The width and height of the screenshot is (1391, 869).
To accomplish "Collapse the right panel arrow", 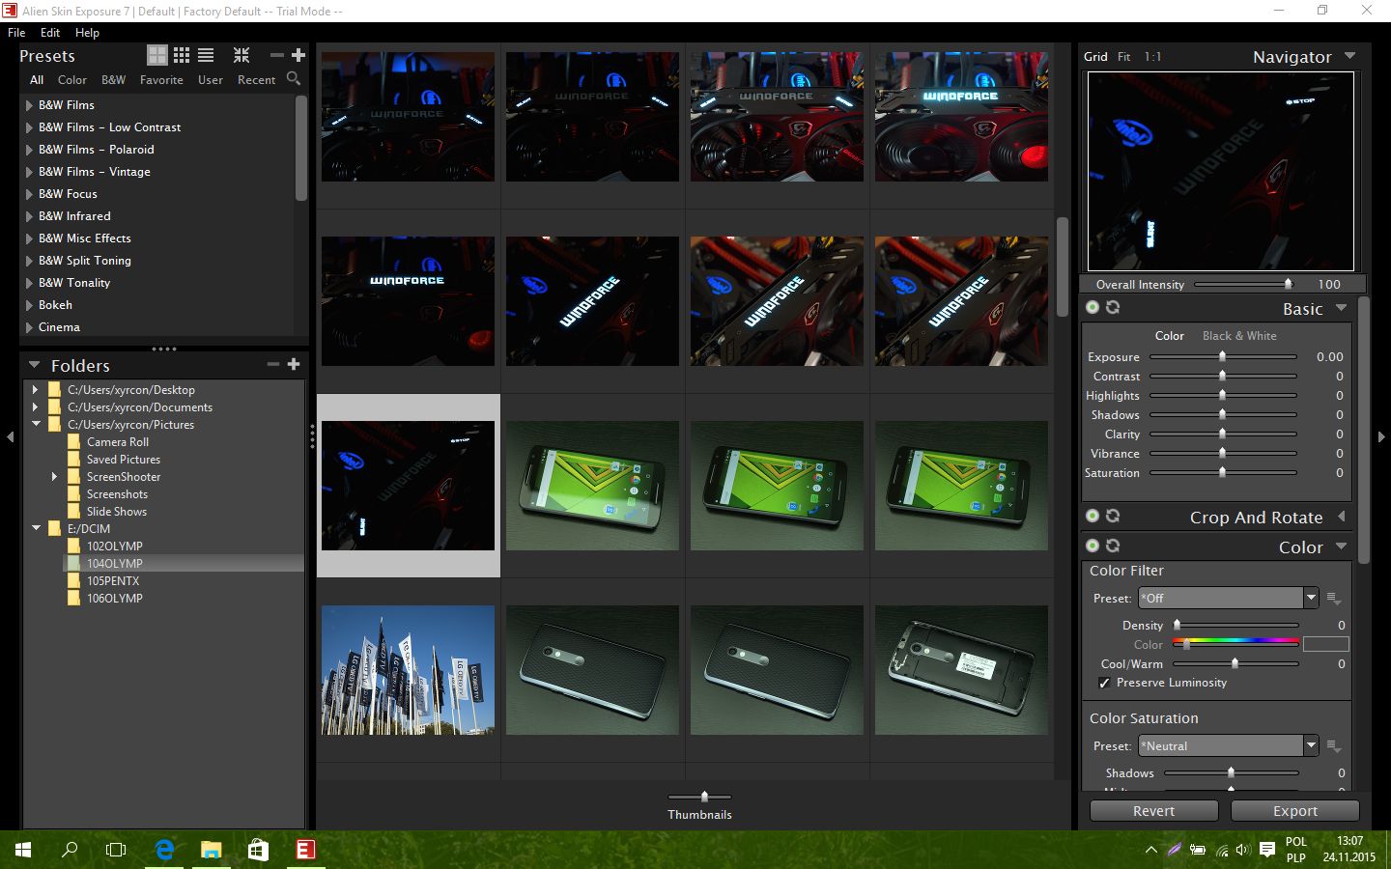I will click(1381, 436).
